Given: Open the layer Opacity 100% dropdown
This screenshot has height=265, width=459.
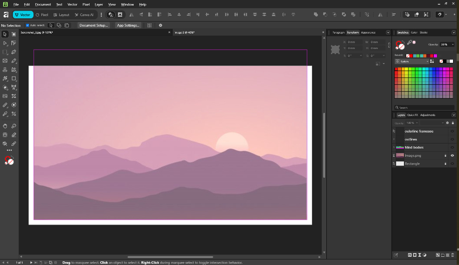Looking at the screenshot, I should (x=417, y=123).
